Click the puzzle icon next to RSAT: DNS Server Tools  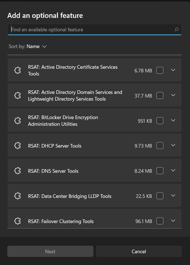click(x=17, y=171)
